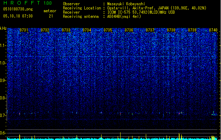Click the Receiving Location label
Viewport: 221px width, 140px height.
[x=82, y=8]
